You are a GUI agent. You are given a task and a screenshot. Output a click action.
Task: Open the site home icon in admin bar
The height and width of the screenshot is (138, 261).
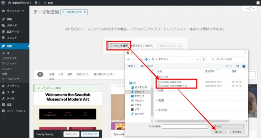pyautogui.click(x=9, y=3)
